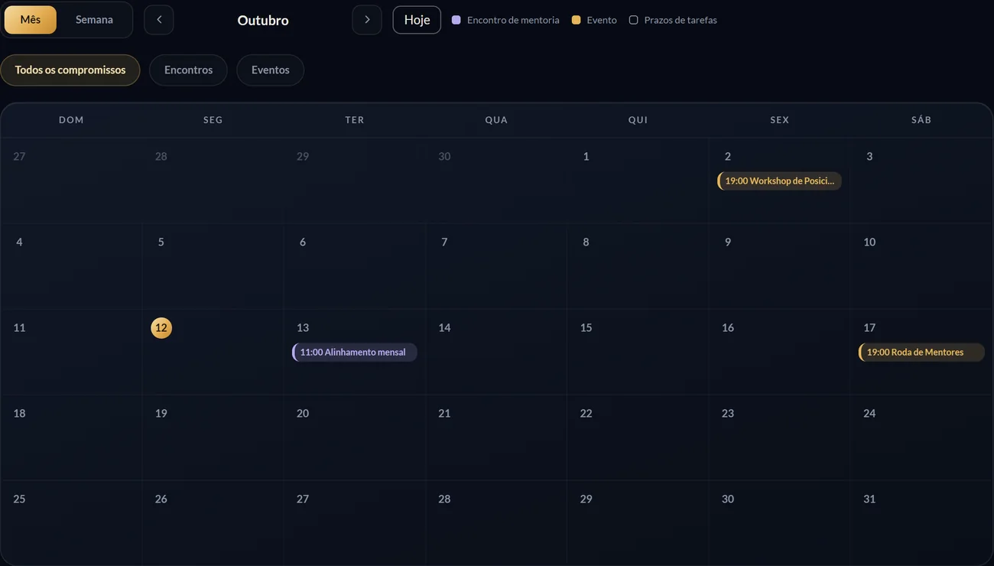
Task: Click the Prazos de tarefas label
Action: pos(681,20)
